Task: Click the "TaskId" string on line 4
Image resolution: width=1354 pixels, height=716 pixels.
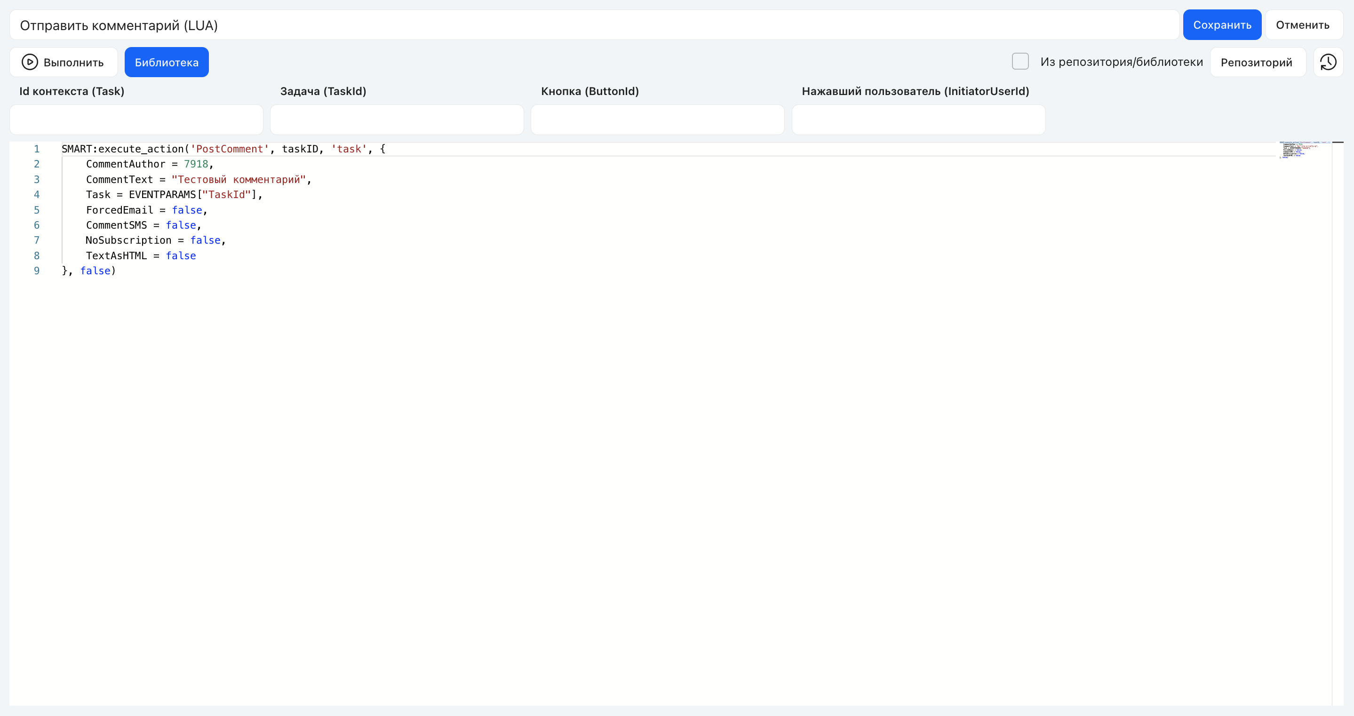Action: pyautogui.click(x=227, y=194)
